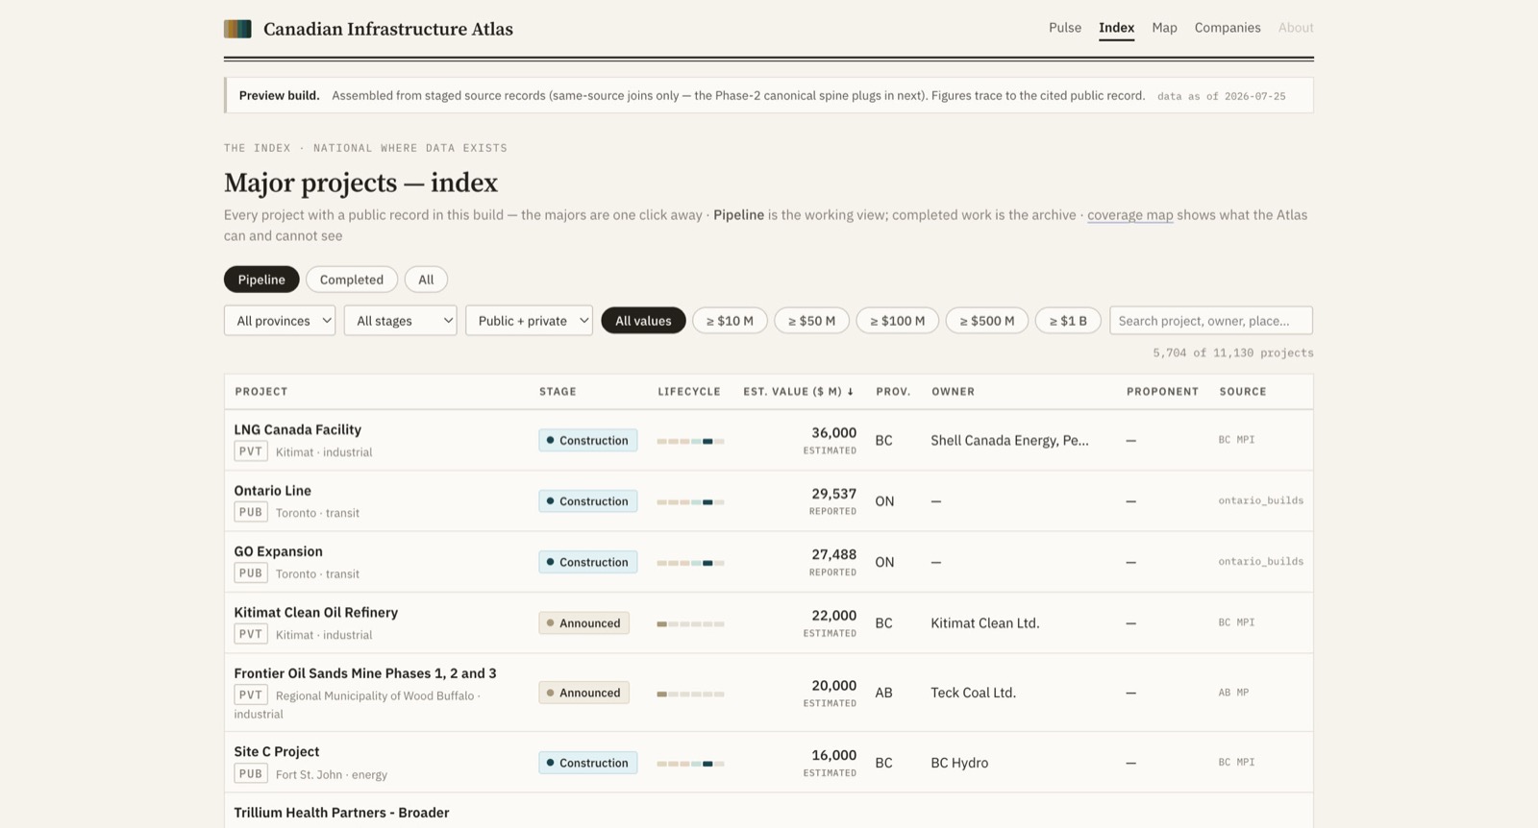This screenshot has width=1538, height=828.
Task: Click owner Teck Coal Ltd. cell
Action: (973, 693)
